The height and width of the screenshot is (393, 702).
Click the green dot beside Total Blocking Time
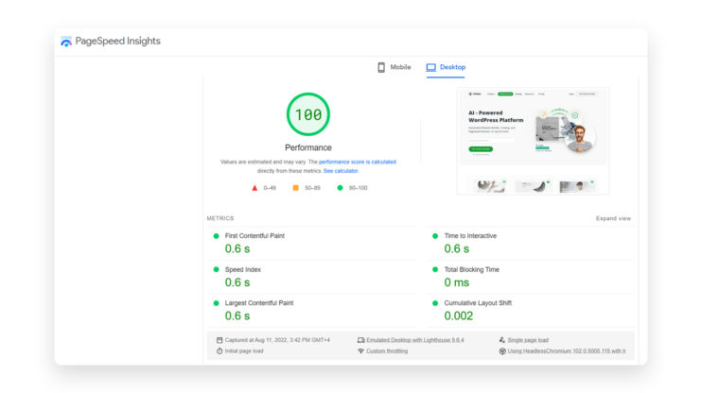(x=435, y=269)
